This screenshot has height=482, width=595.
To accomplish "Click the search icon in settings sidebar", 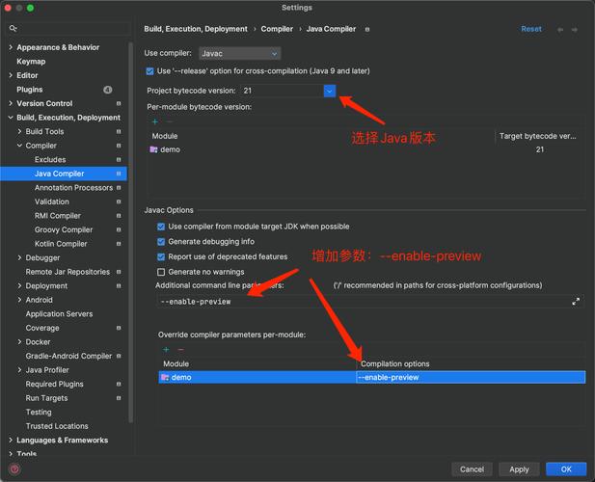I will click(x=14, y=28).
